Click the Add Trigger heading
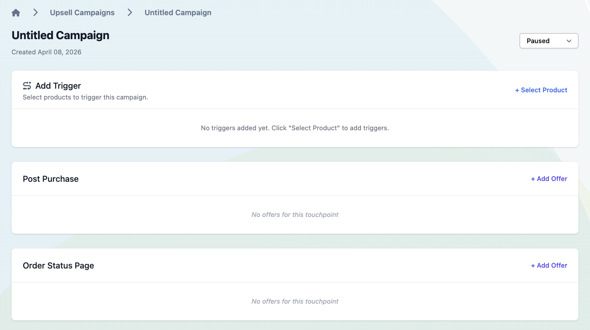 pos(58,86)
